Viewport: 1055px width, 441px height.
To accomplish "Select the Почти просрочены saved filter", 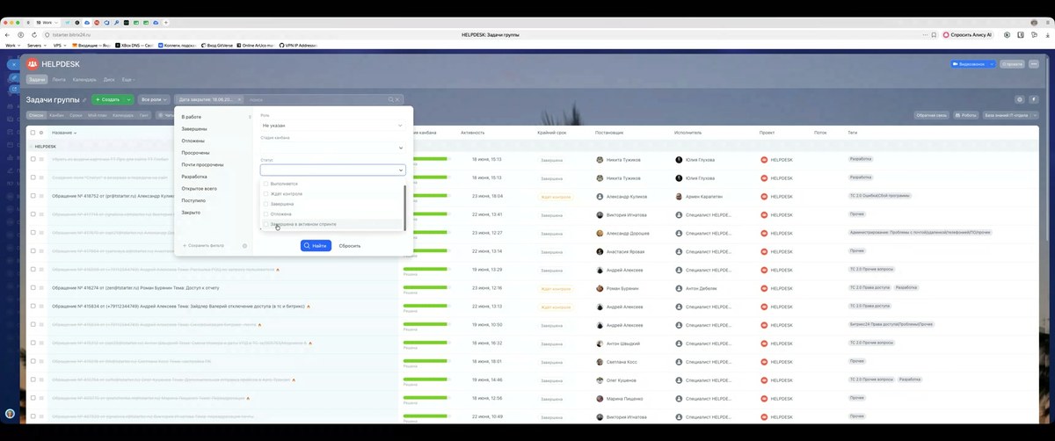I will tap(202, 164).
